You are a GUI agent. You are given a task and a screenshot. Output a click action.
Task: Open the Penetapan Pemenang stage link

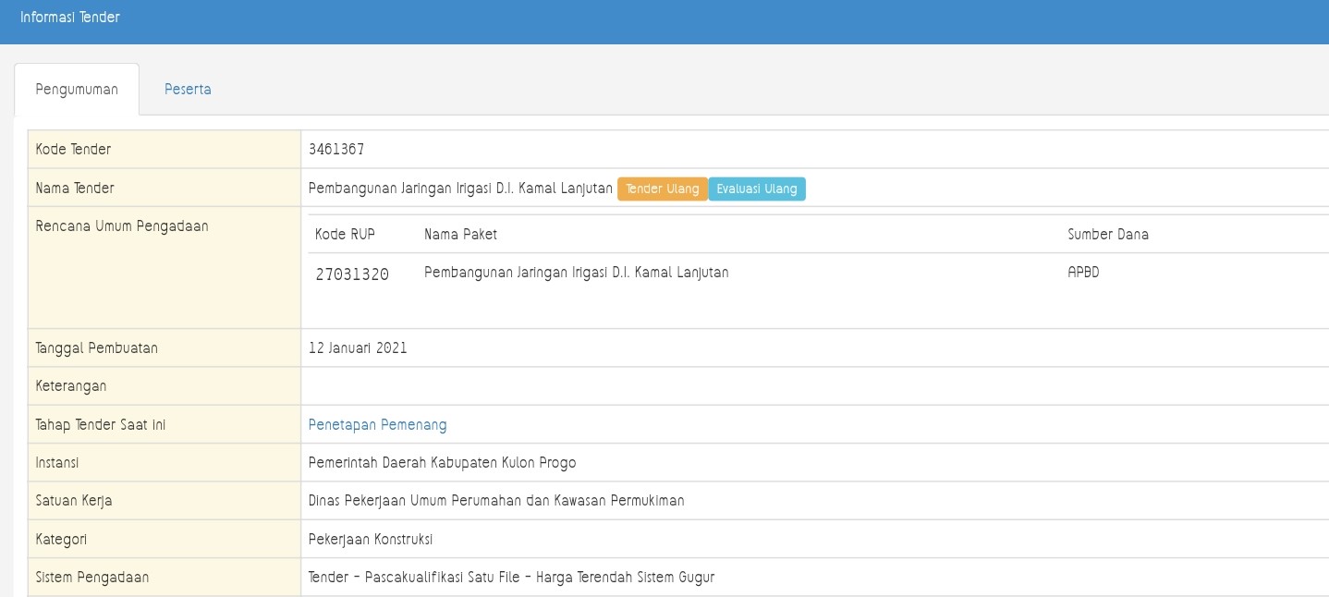[377, 424]
